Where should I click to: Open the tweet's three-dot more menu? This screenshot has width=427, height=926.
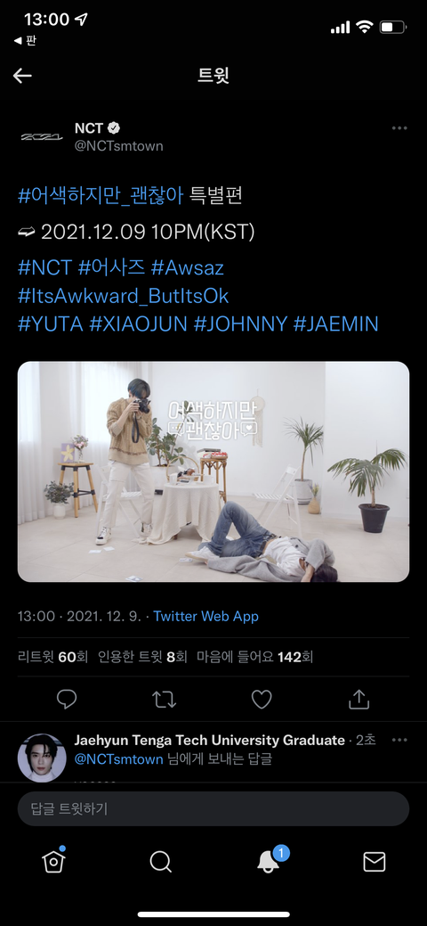coord(399,128)
